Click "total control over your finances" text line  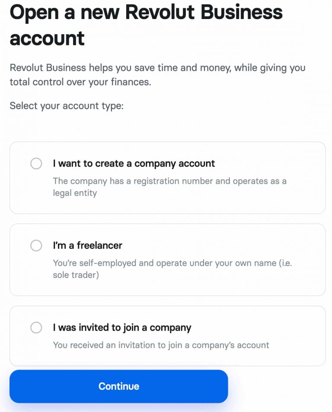(x=80, y=82)
